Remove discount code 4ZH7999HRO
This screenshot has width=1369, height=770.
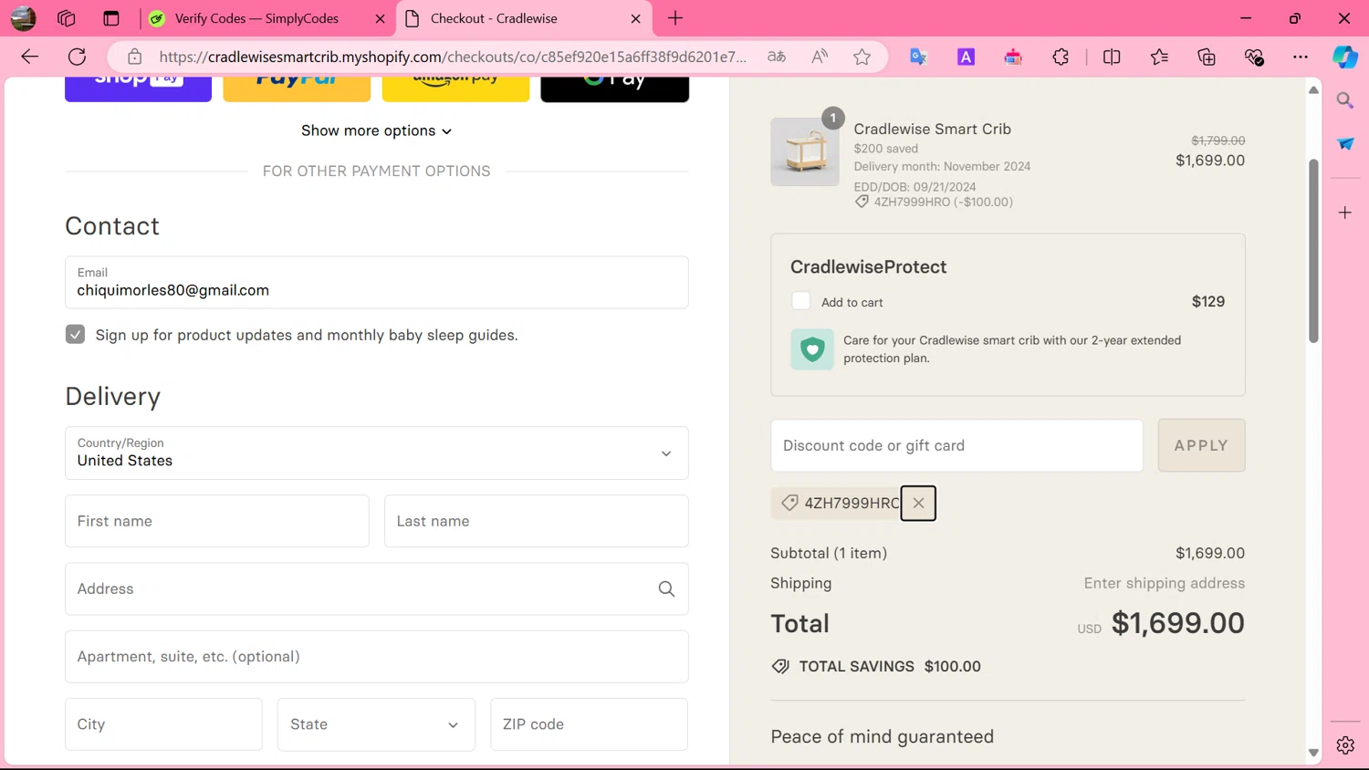point(918,503)
